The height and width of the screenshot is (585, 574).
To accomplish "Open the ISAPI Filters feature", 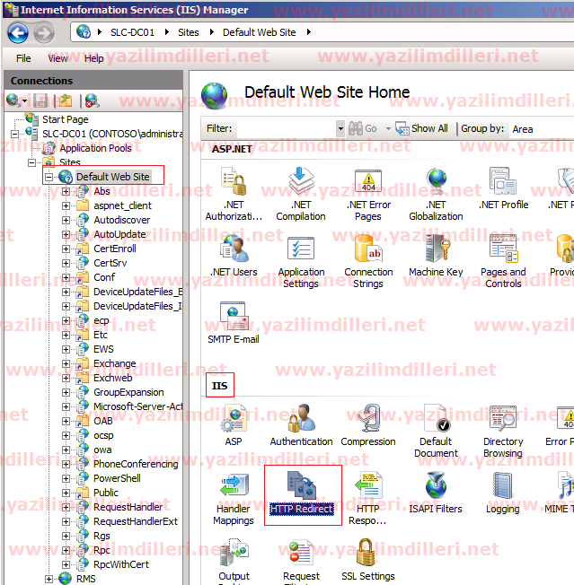I will (x=436, y=493).
